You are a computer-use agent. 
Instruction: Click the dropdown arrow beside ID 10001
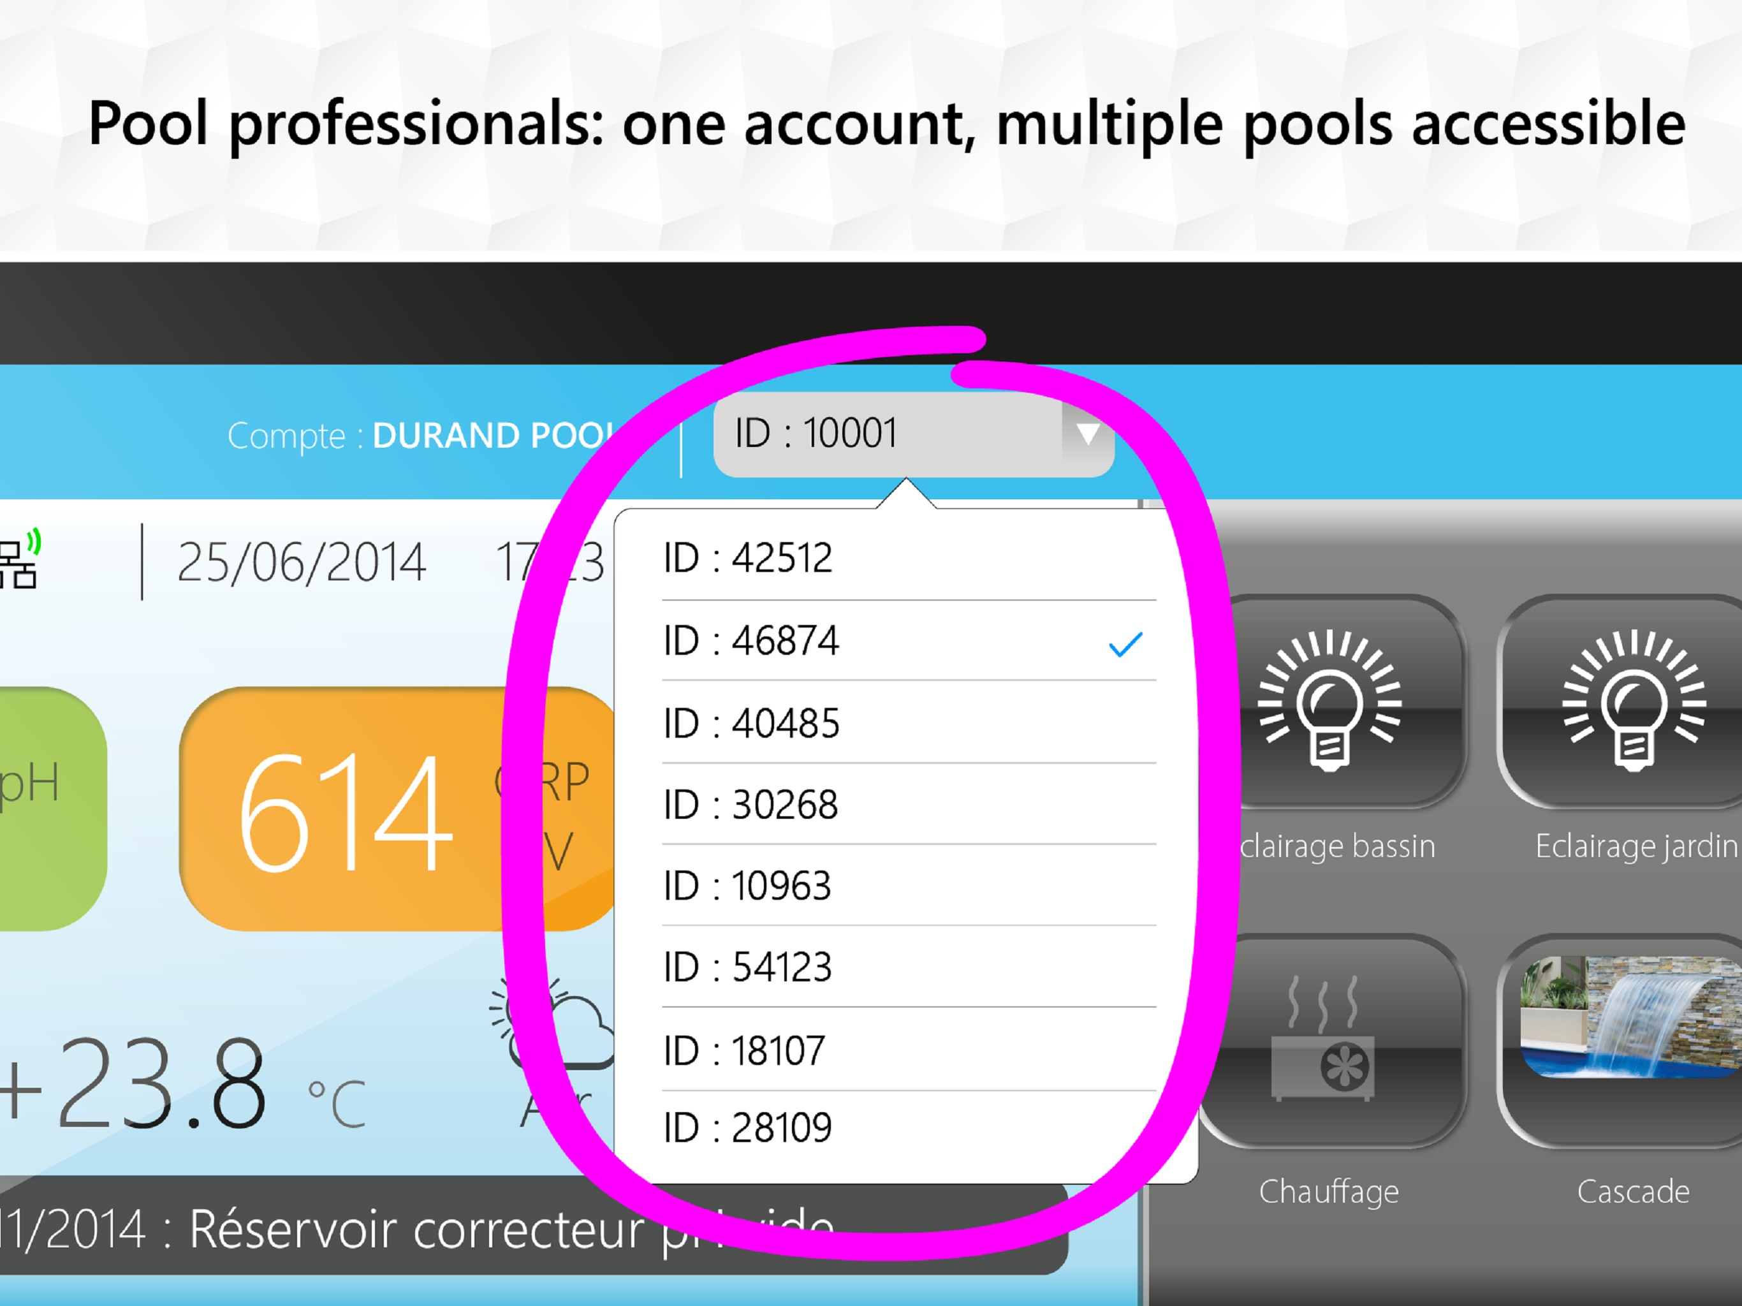click(x=1088, y=434)
